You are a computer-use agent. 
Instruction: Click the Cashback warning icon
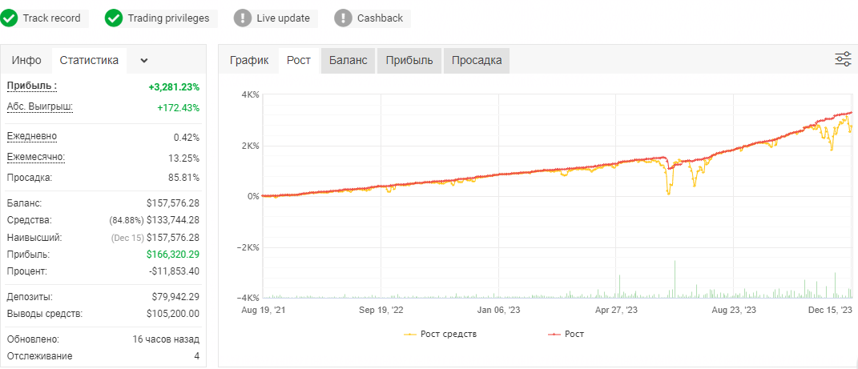point(343,18)
